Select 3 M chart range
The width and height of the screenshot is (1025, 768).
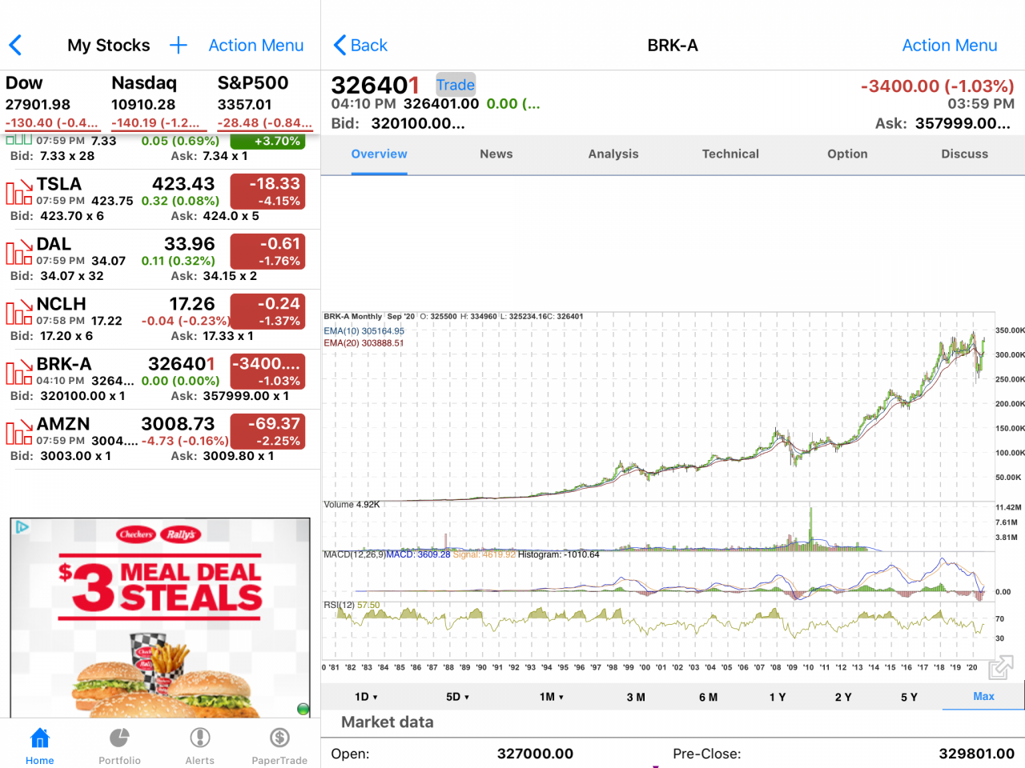(636, 697)
